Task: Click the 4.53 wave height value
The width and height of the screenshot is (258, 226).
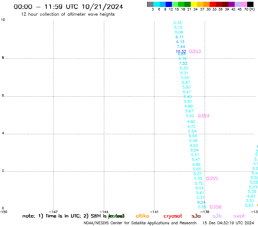Action: click(x=194, y=145)
